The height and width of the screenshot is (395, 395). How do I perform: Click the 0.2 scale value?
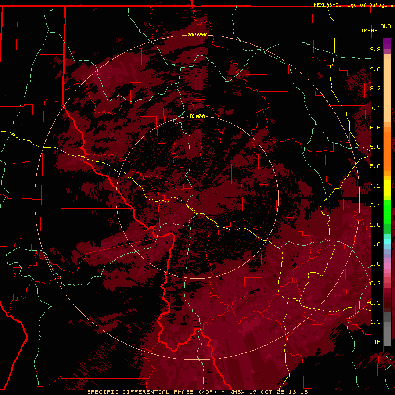(375, 284)
